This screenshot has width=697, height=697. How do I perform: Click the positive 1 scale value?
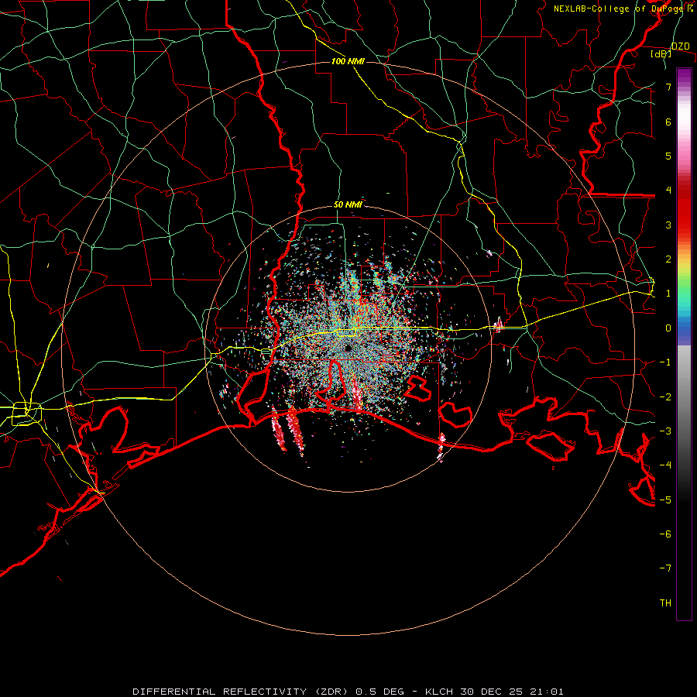point(668,294)
